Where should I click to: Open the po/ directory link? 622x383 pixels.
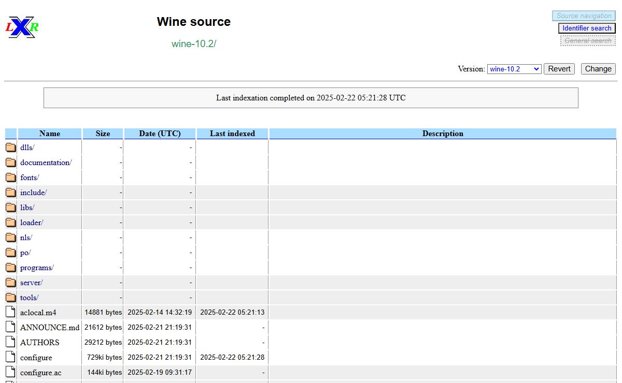click(25, 253)
